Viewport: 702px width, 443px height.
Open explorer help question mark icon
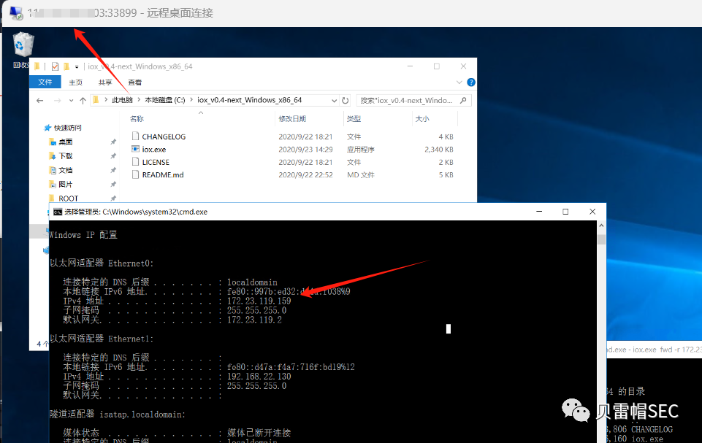[x=470, y=82]
